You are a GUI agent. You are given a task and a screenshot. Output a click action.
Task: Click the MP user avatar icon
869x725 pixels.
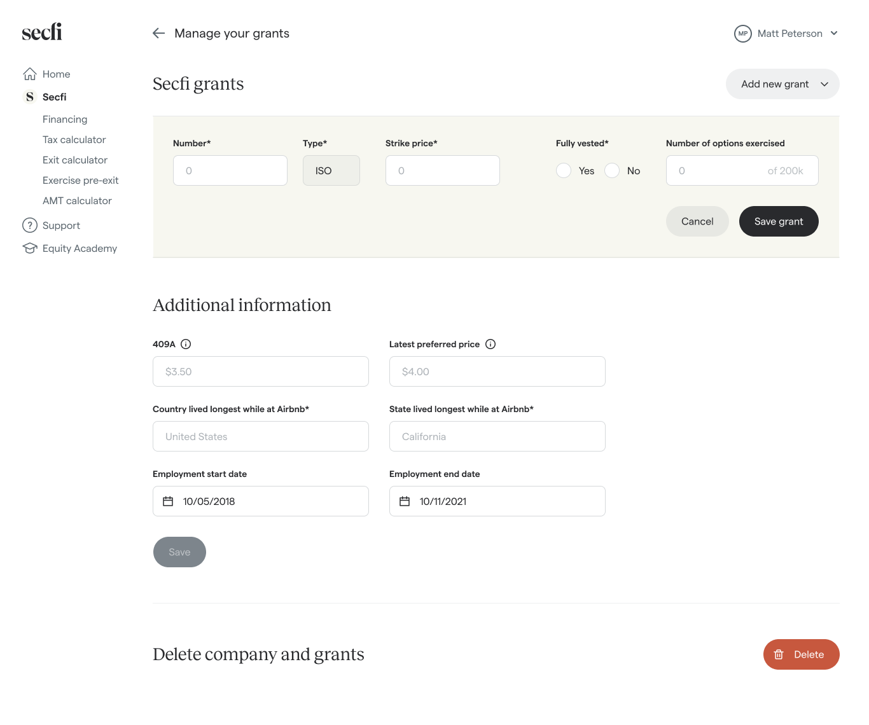coord(742,34)
